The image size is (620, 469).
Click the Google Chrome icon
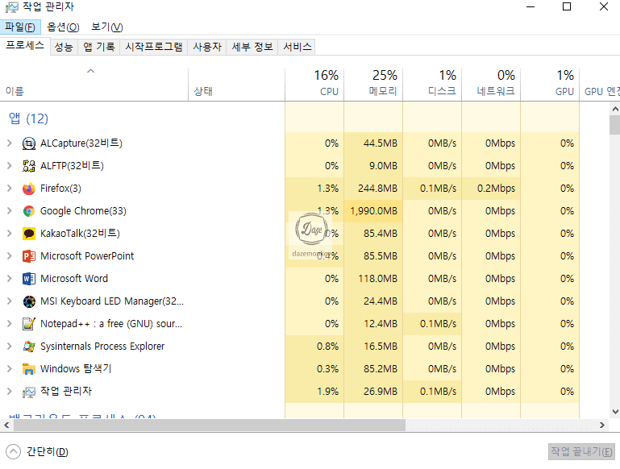pos(28,211)
